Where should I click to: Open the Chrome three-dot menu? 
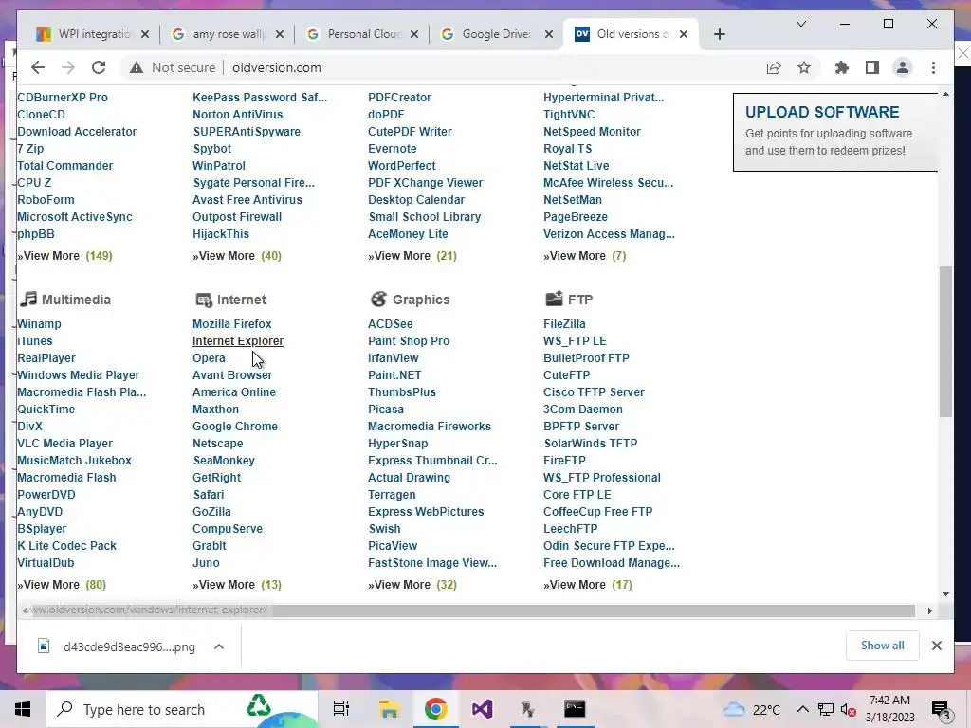(x=933, y=67)
